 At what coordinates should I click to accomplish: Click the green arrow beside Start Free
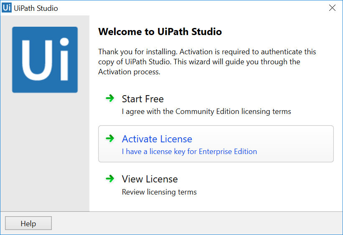(110, 98)
